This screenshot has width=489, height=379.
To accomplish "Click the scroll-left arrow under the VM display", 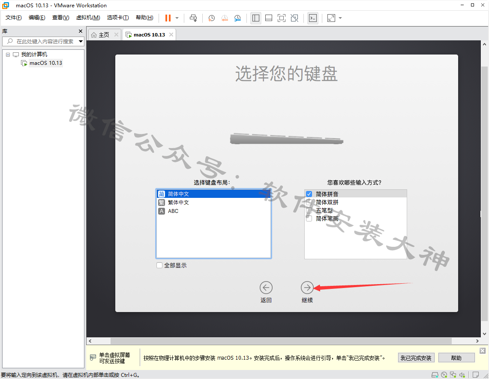I will coord(90,341).
